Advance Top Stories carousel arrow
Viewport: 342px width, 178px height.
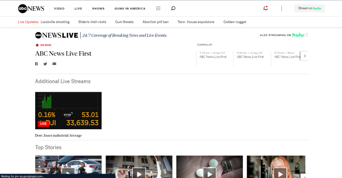coord(305,176)
